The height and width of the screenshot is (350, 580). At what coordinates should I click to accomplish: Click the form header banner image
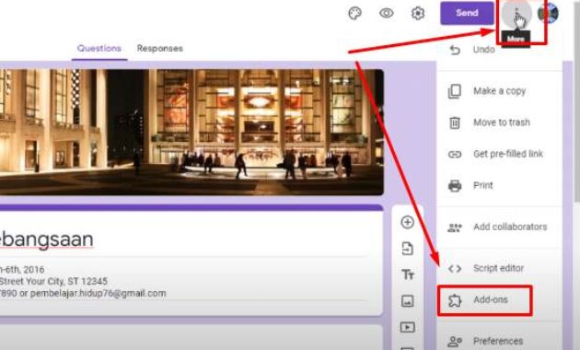point(191,132)
